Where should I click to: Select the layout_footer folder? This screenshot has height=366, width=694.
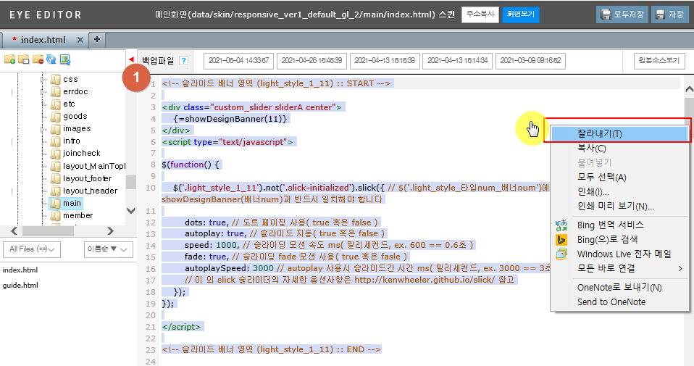[87, 178]
